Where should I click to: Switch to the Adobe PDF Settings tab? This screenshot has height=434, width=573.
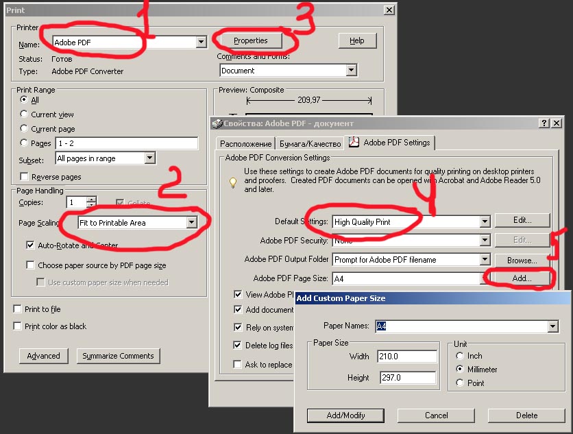(x=389, y=143)
